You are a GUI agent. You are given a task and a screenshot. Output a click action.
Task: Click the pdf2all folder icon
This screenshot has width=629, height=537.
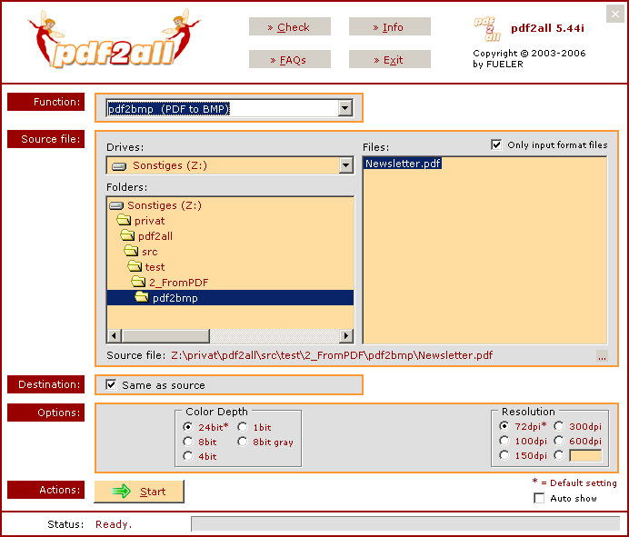[127, 235]
